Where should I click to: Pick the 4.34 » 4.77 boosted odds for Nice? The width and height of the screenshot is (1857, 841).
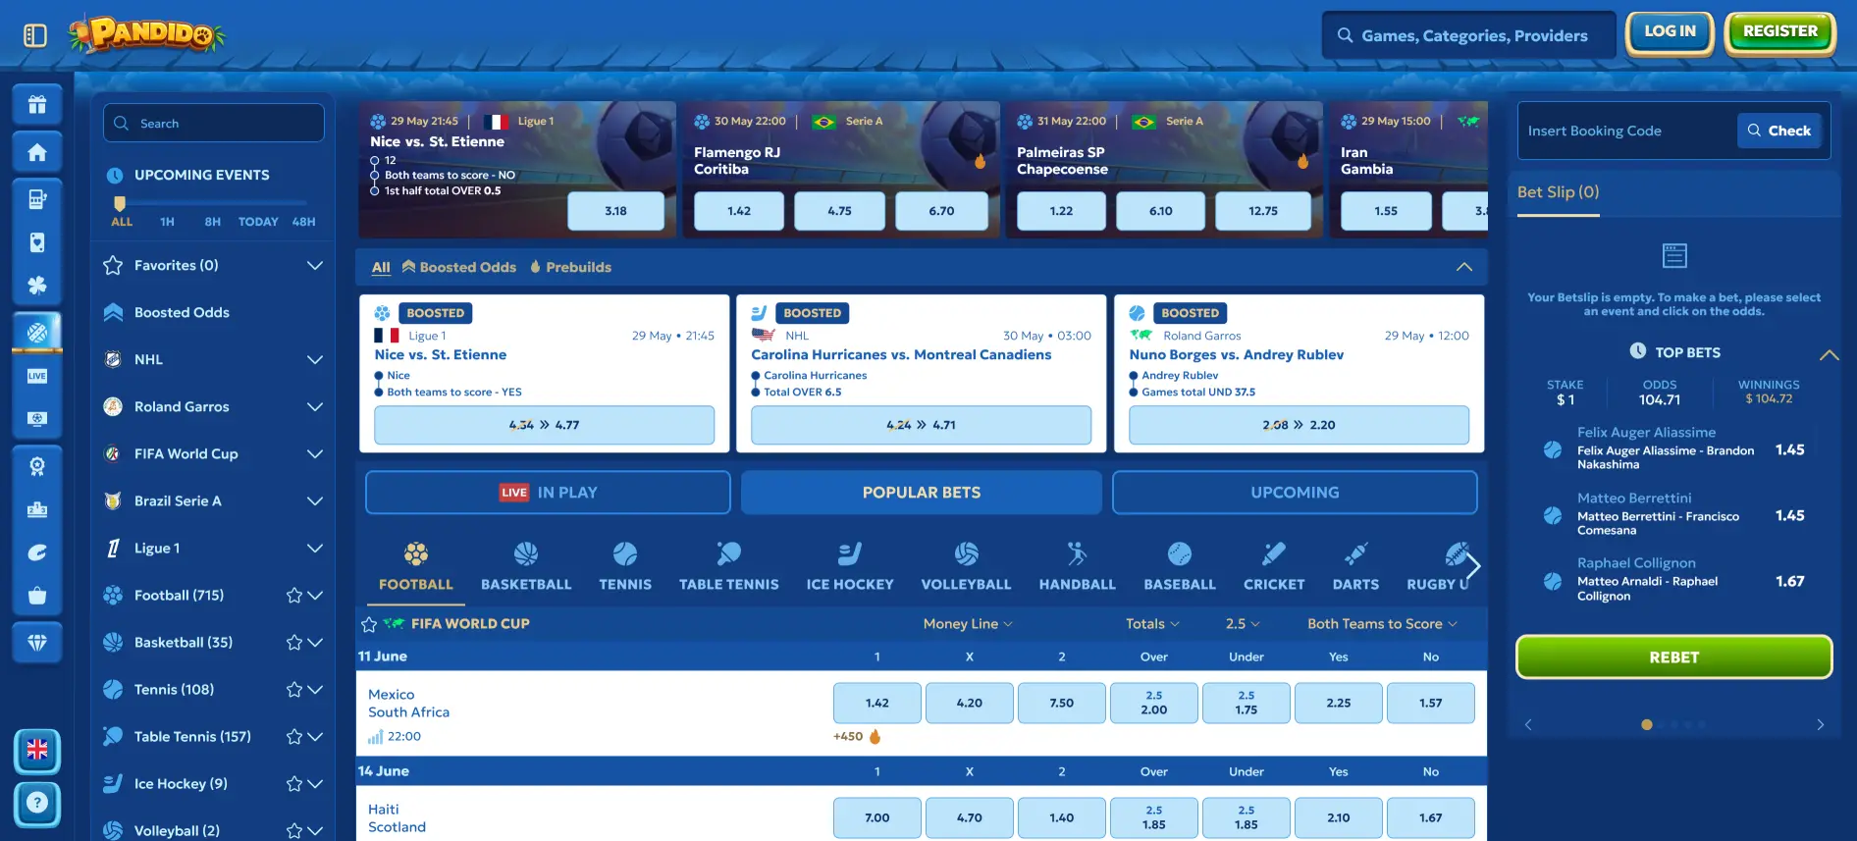[x=545, y=425]
